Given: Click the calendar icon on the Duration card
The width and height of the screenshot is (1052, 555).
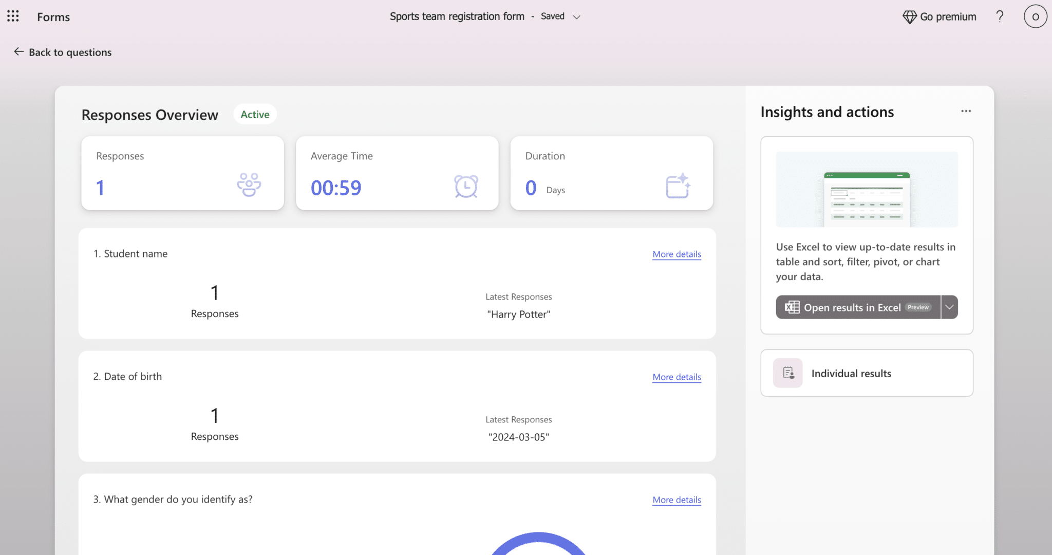Looking at the screenshot, I should pos(678,186).
